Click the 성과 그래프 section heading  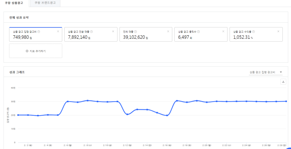click(x=17, y=72)
